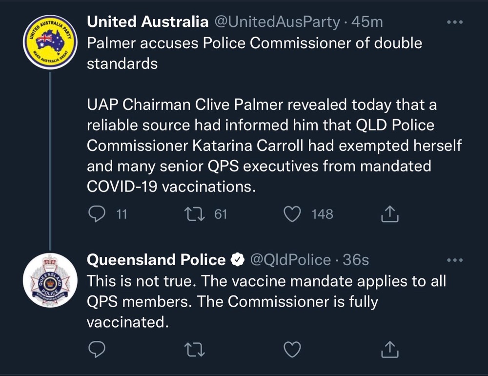The height and width of the screenshot is (376, 488).
Task: Click the verified badge next to Queensland Police
Action: pos(237,261)
